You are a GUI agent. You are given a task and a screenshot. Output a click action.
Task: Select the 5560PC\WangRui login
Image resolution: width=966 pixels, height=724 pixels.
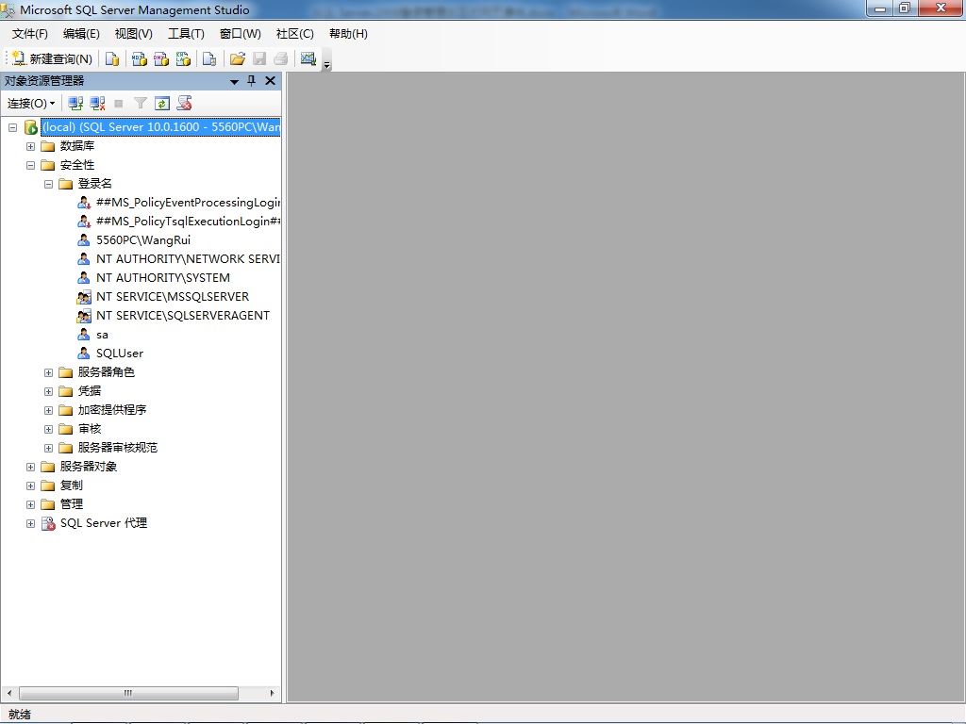[143, 240]
